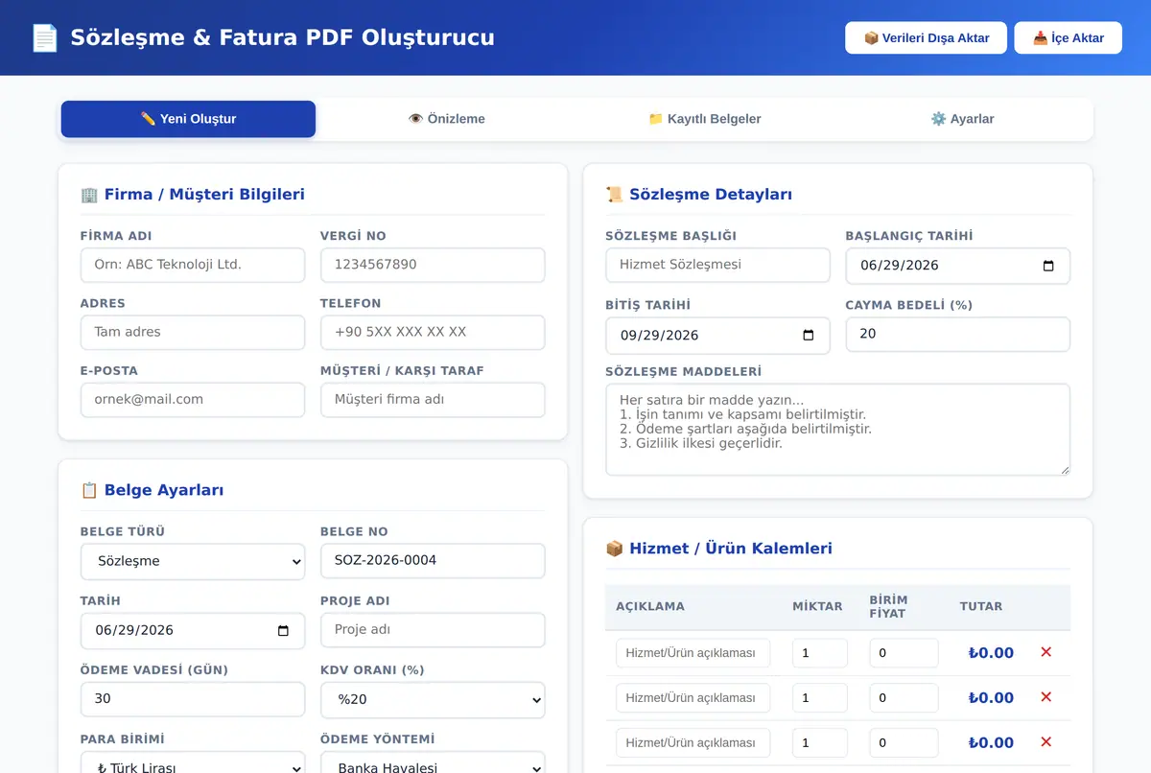This screenshot has height=773, width=1151.
Task: Click the Müşteri / Karşı Taraf field
Action: click(x=433, y=399)
